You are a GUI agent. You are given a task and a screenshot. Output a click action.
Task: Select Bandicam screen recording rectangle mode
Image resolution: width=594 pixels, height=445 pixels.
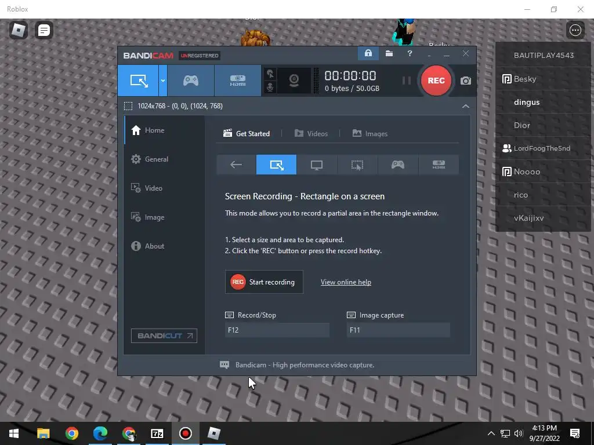pyautogui.click(x=138, y=81)
